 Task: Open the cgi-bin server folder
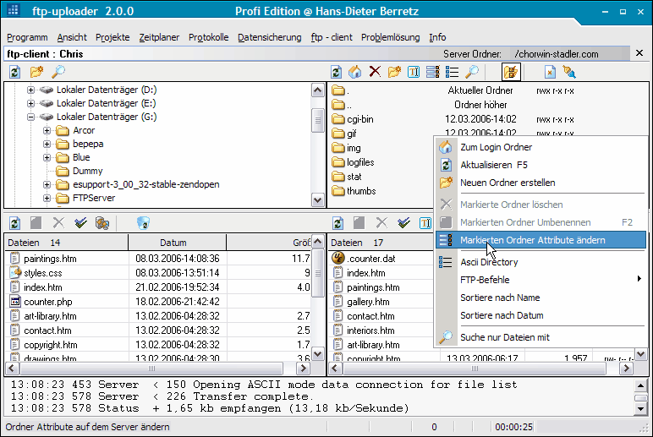pyautogui.click(x=359, y=119)
